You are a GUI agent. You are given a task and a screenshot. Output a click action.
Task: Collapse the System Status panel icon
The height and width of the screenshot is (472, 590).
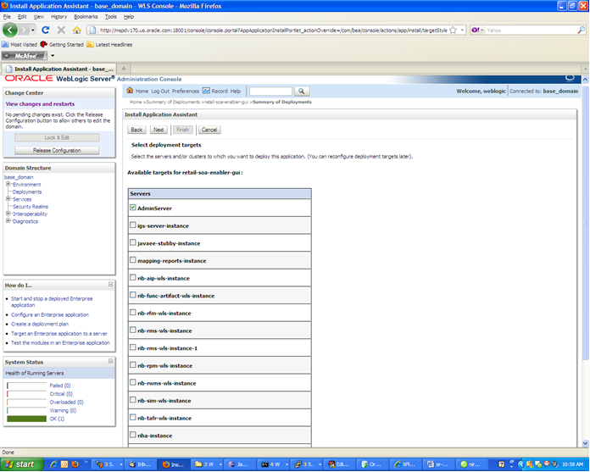pos(110,361)
